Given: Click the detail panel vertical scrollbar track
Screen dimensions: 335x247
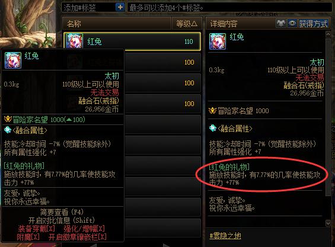Looking at the screenshot, I should pyautogui.click(x=328, y=129).
